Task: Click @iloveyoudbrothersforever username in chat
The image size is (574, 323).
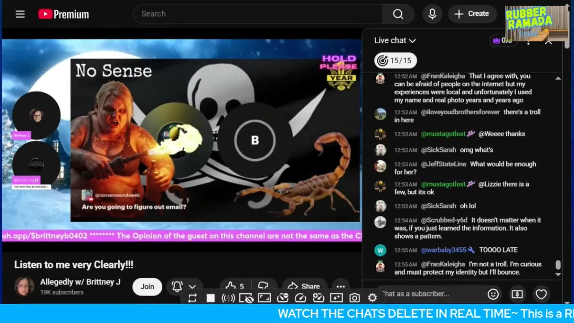Action: [460, 112]
